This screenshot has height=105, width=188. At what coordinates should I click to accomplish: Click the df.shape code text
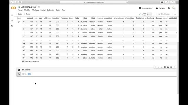pyautogui.click(x=26, y=70)
